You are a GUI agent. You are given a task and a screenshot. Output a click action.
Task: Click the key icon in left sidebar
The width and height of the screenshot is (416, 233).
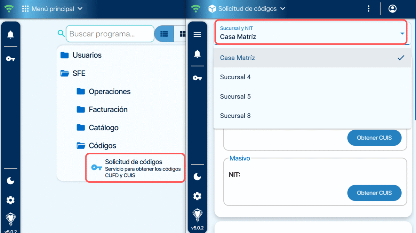(x=11, y=59)
